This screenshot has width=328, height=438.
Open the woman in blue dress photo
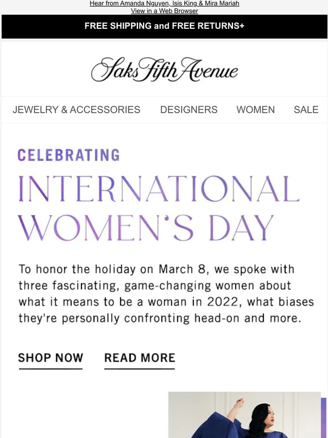[x=244, y=415]
